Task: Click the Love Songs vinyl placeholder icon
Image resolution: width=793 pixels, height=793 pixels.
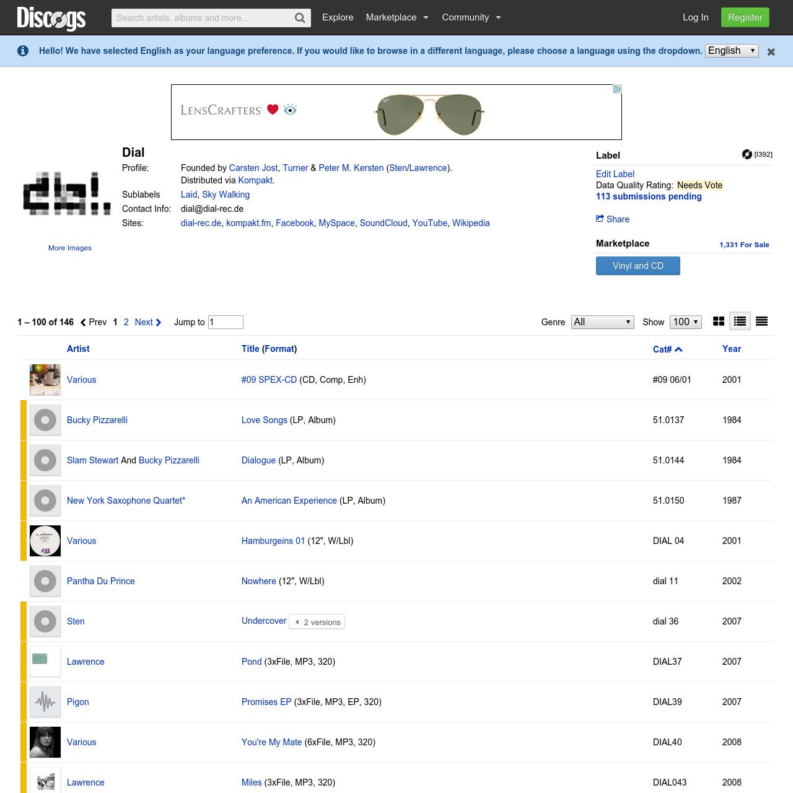Action: pos(45,420)
